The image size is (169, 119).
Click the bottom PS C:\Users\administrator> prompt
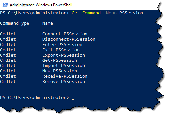[34, 98]
